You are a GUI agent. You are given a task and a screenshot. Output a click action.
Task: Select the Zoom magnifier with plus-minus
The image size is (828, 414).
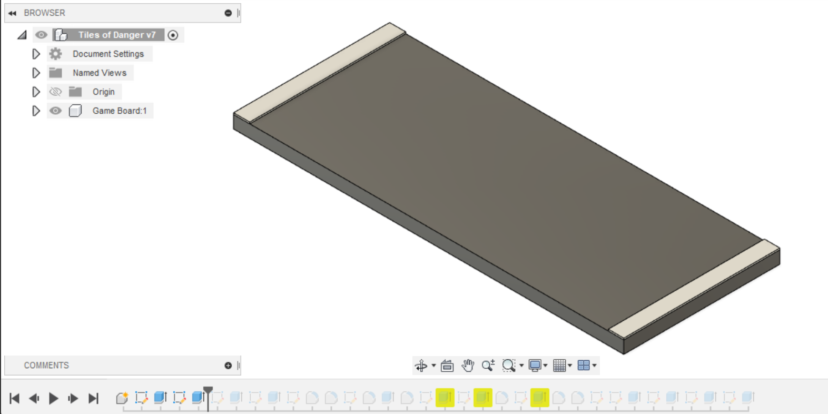[x=488, y=366]
